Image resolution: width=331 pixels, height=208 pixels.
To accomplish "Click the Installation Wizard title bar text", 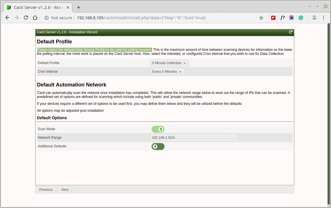I will pyautogui.click(x=67, y=32).
